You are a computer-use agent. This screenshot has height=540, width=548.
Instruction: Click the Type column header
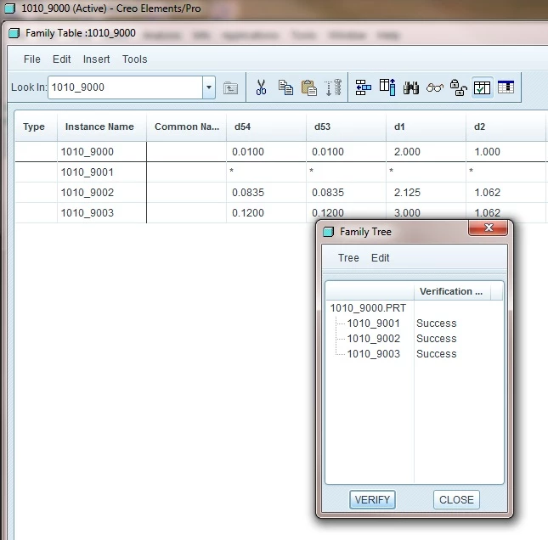point(36,127)
